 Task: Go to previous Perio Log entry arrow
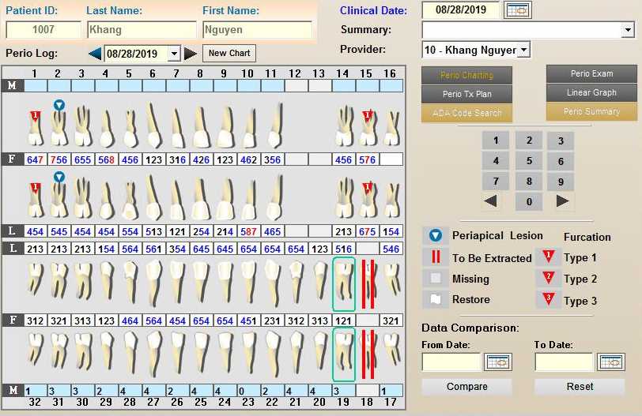point(95,54)
